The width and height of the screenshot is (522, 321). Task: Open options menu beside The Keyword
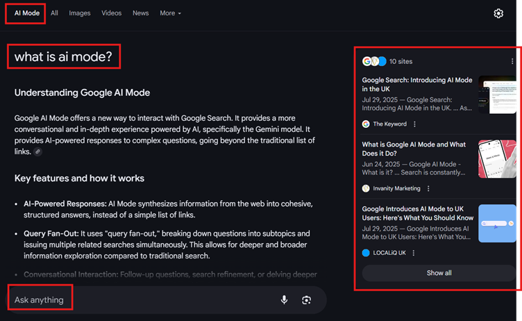pos(414,124)
